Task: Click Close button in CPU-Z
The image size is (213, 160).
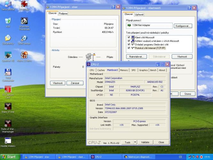Action: point(161,142)
